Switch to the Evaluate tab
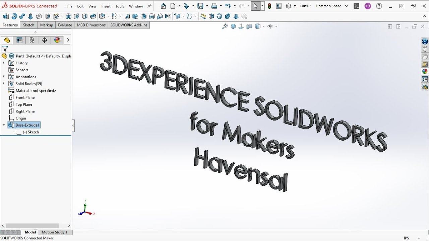The image size is (429, 241). [65, 25]
